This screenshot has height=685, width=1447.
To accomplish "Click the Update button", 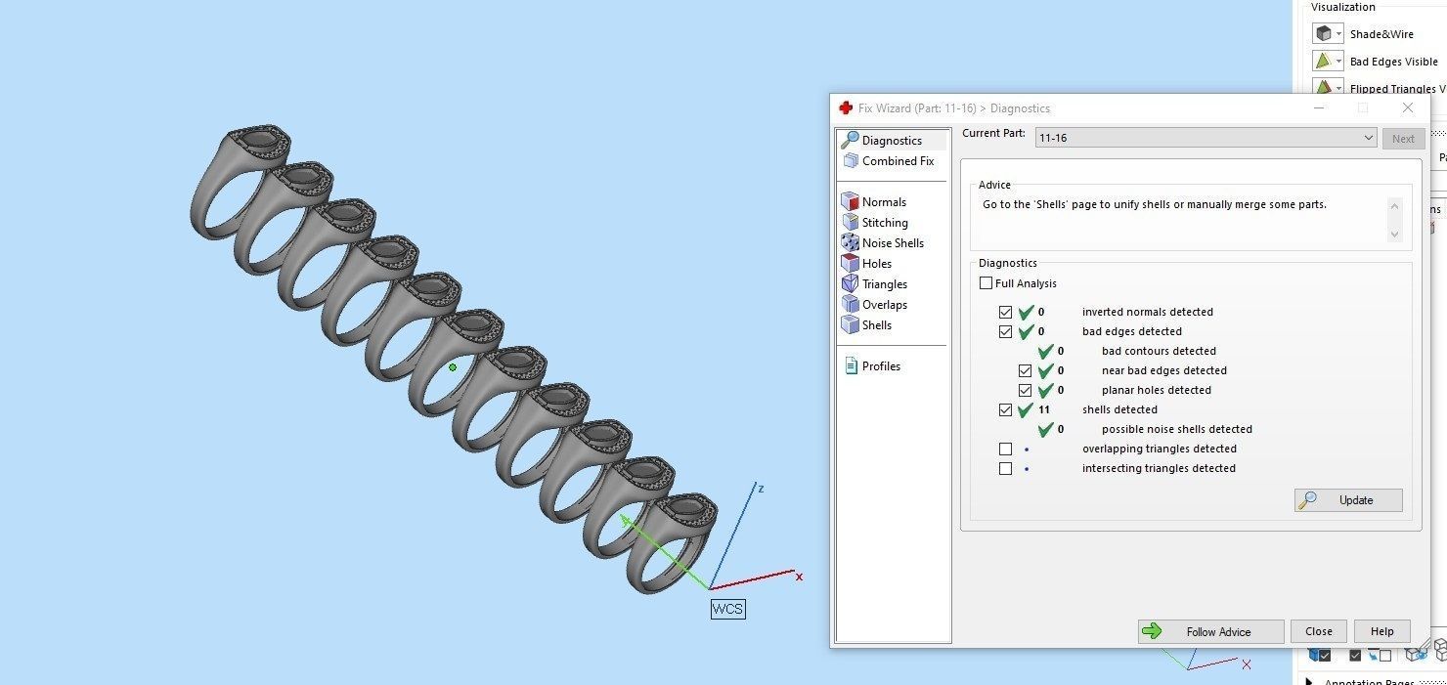I will tap(1348, 500).
